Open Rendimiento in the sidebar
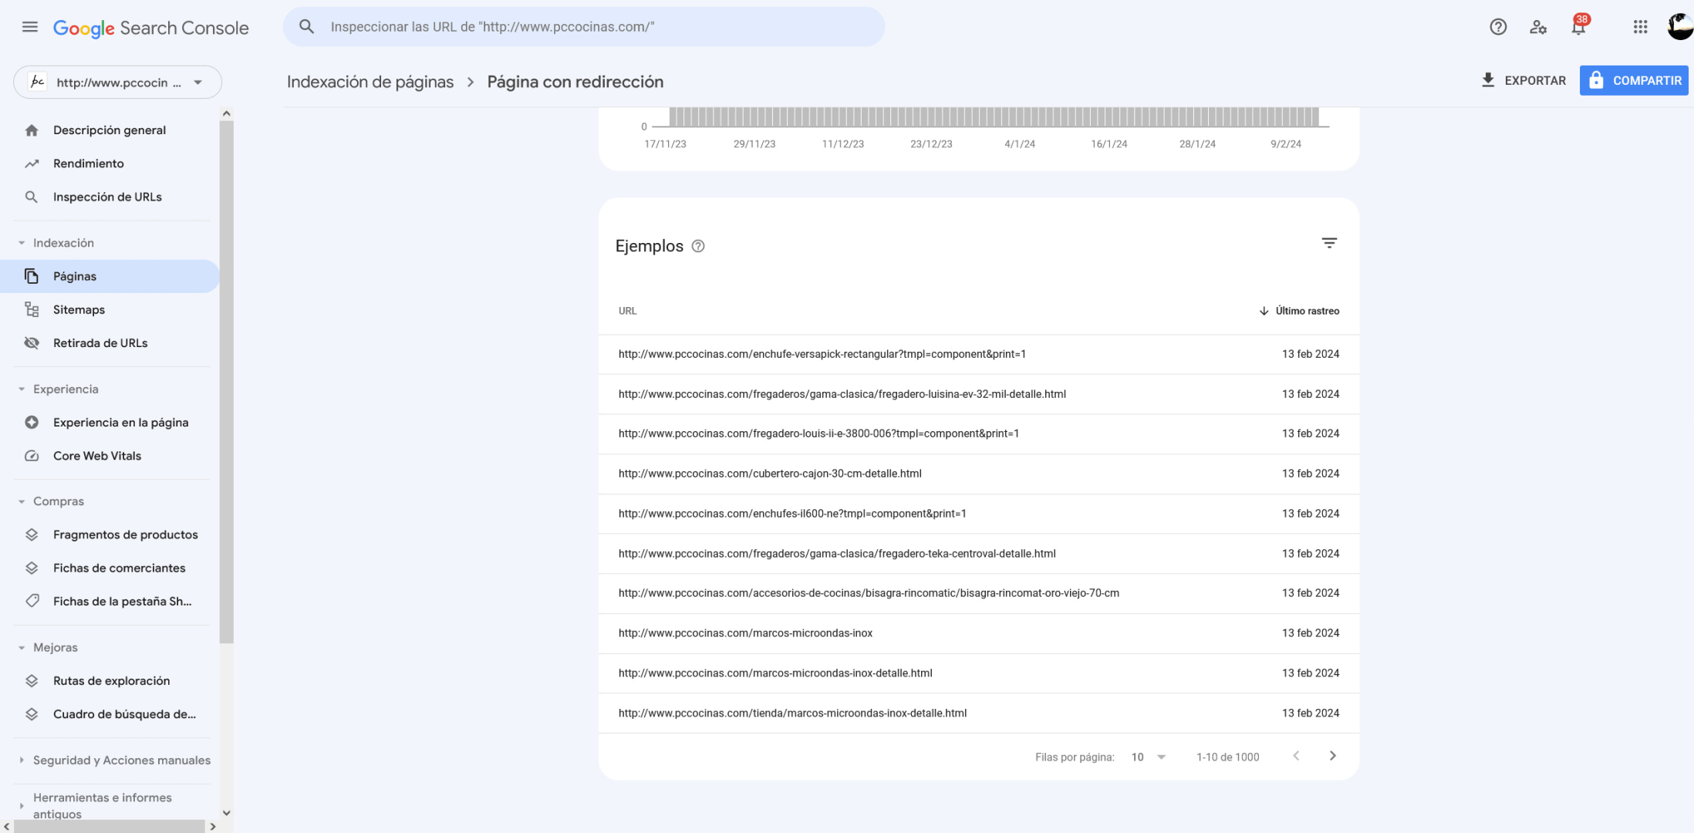Screen dimensions: 1694x833 pos(110,164)
